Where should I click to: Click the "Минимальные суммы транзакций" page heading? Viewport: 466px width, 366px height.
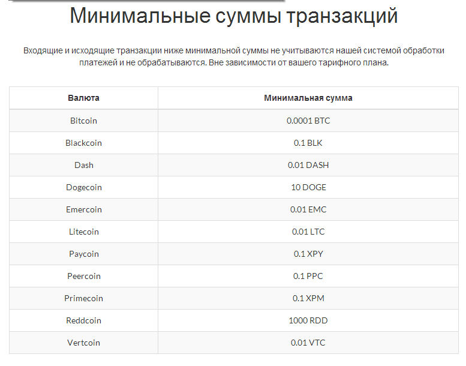[233, 16]
